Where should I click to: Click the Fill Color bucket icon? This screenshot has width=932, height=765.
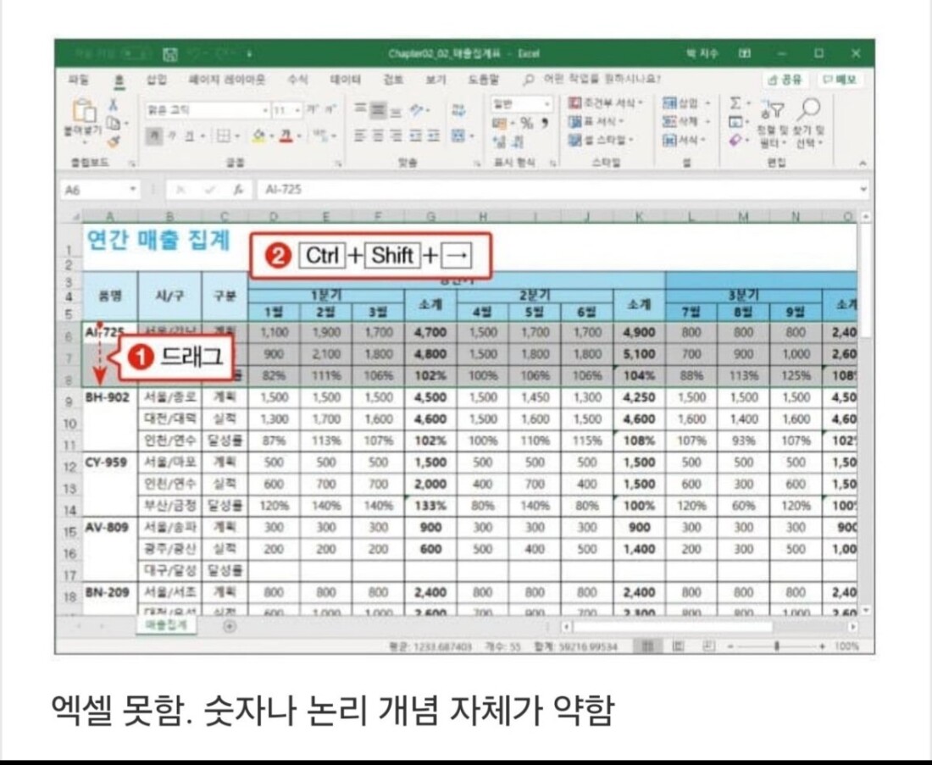click(x=262, y=136)
